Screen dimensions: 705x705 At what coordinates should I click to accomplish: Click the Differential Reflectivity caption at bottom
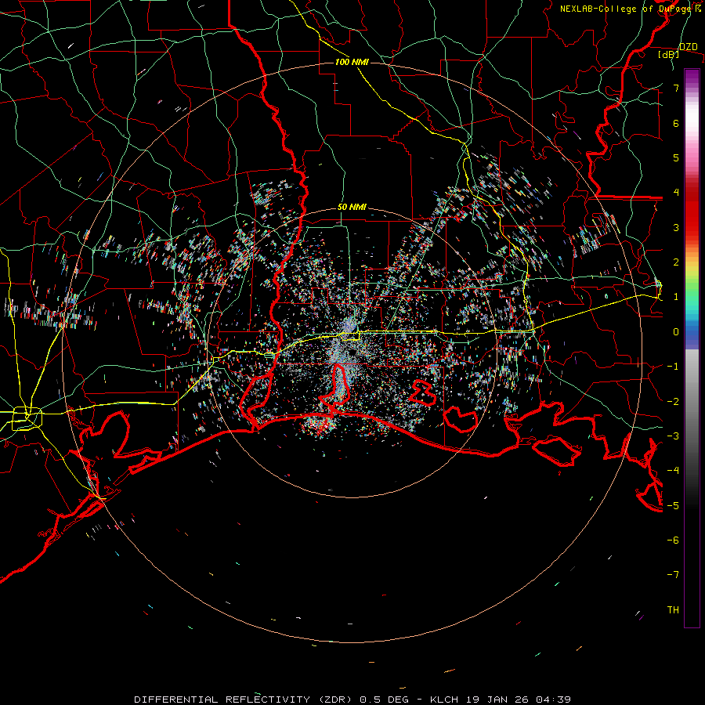pyautogui.click(x=352, y=700)
